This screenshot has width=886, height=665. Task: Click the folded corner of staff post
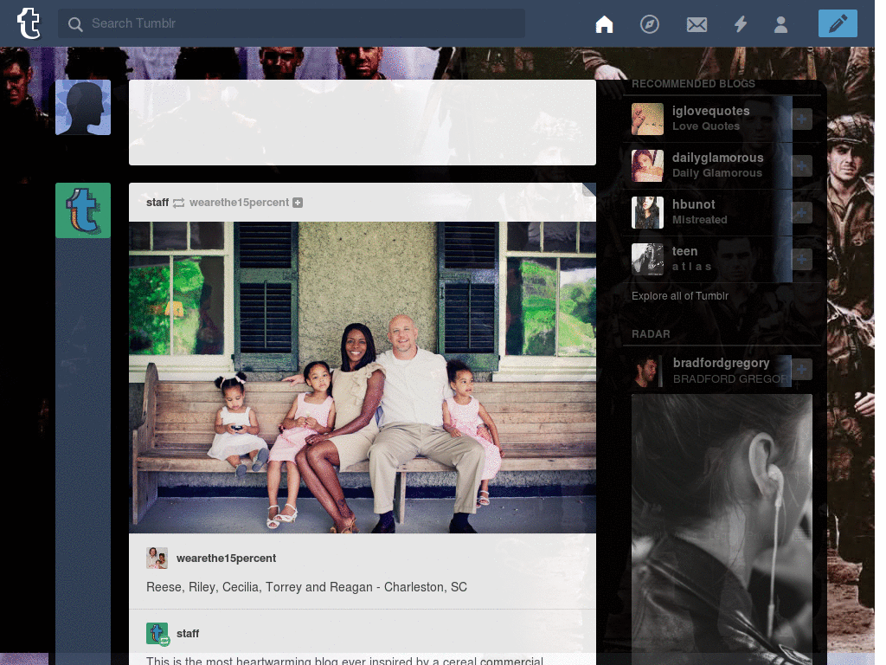[589, 190]
